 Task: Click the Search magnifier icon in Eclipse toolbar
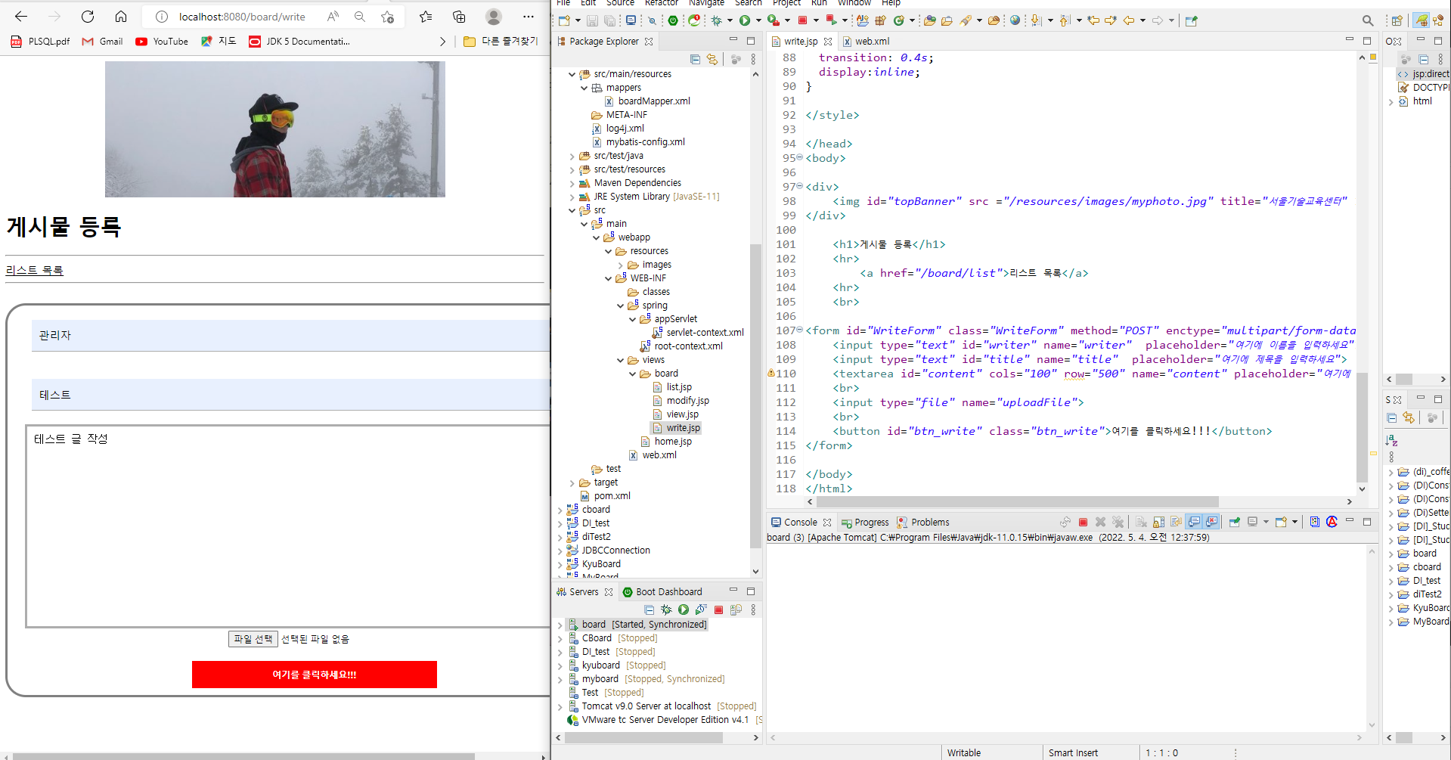click(x=1368, y=21)
